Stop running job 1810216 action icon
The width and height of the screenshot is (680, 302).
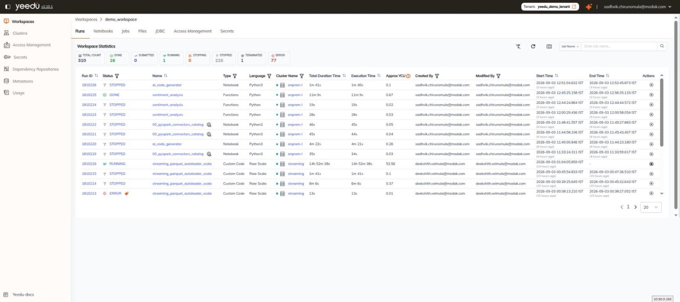pyautogui.click(x=651, y=164)
